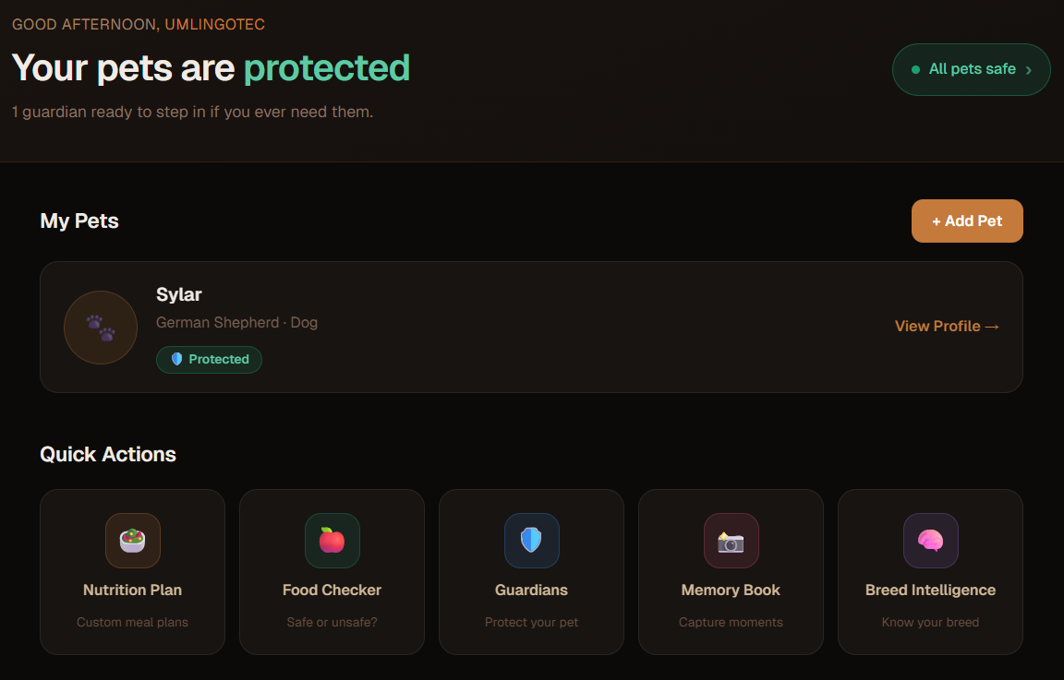This screenshot has width=1064, height=680.
Task: Click the Nutrition Plan salad bowl icon
Action: (132, 541)
